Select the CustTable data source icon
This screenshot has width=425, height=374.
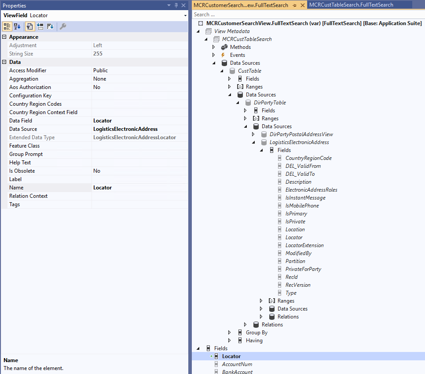pyautogui.click(x=232, y=70)
